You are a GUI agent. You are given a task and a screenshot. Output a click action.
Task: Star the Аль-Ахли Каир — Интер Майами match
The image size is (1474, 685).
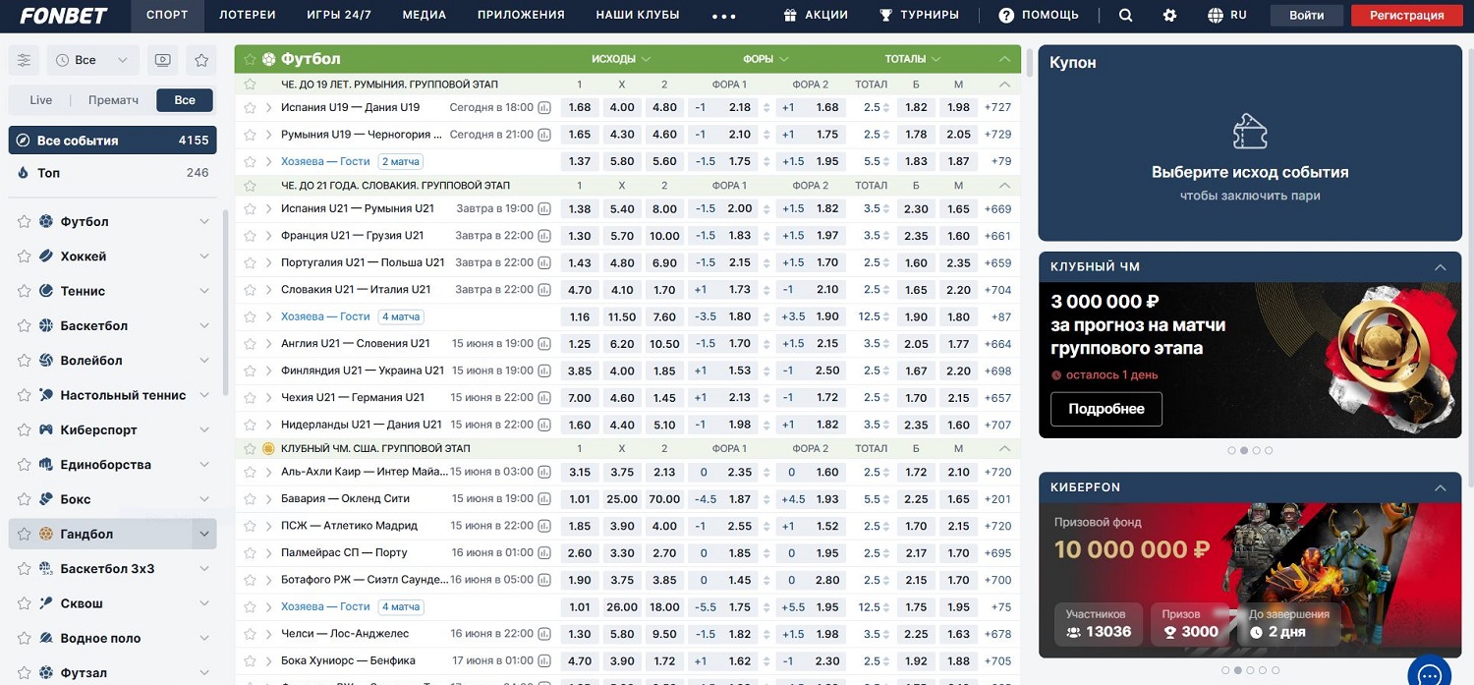[x=250, y=473]
